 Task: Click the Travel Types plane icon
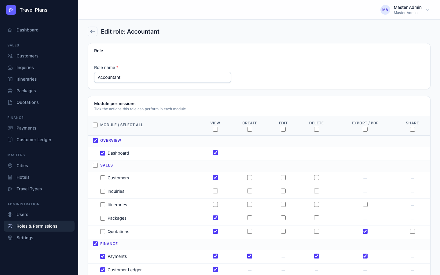[10, 189]
